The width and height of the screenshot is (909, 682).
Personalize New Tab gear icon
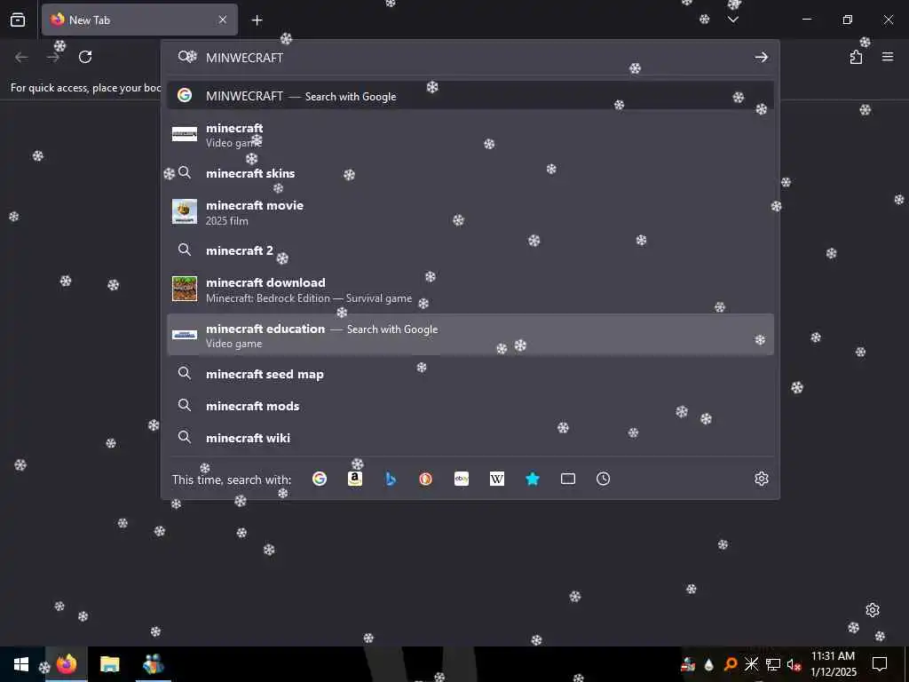click(x=873, y=610)
